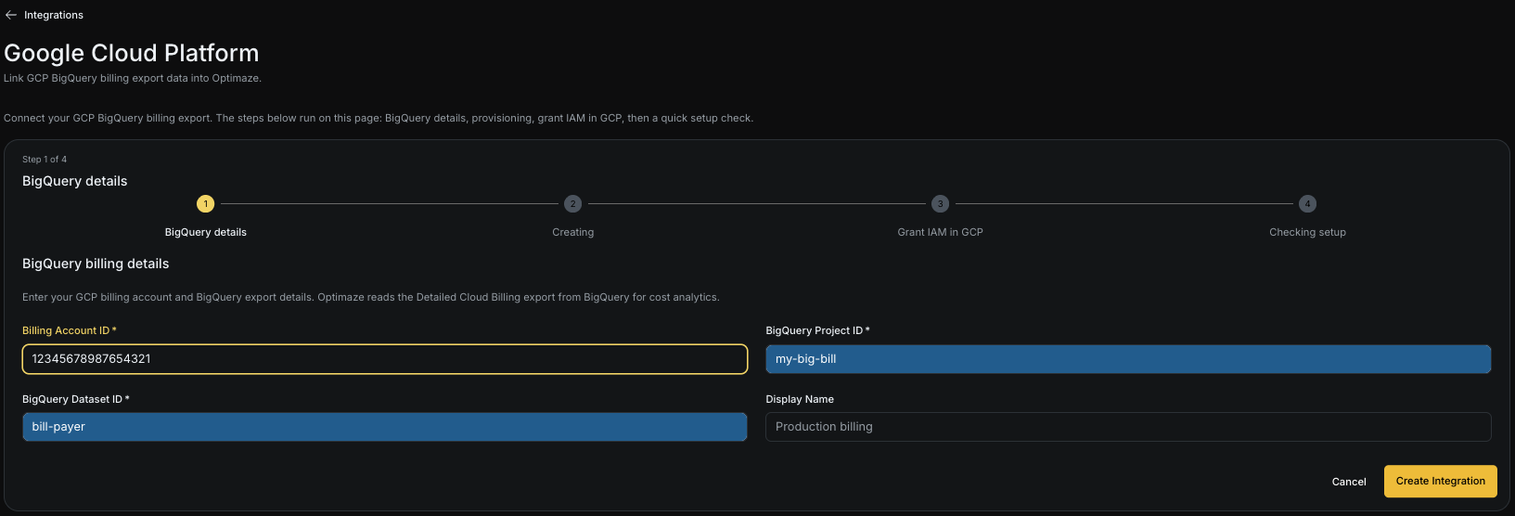This screenshot has width=1515, height=516.
Task: Select step 1 circle in progress stepper
Action: [206, 203]
